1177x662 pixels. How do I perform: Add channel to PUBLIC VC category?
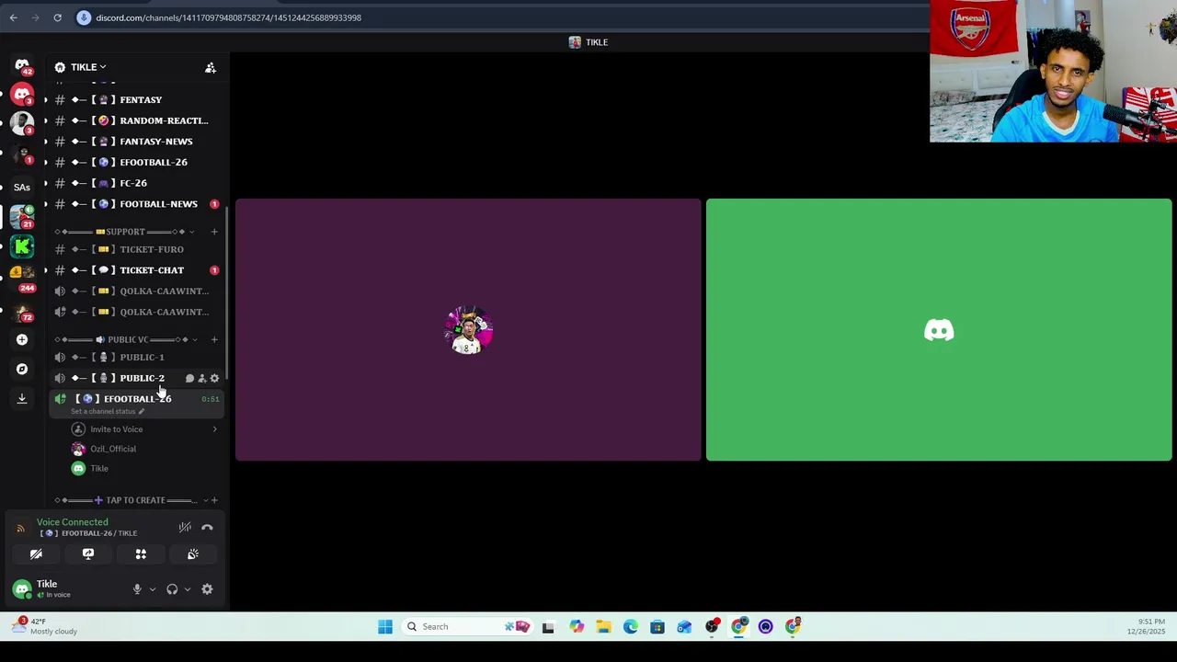pos(214,339)
